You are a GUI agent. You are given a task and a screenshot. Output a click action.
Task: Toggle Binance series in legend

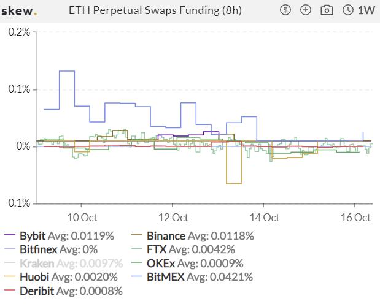point(193,236)
